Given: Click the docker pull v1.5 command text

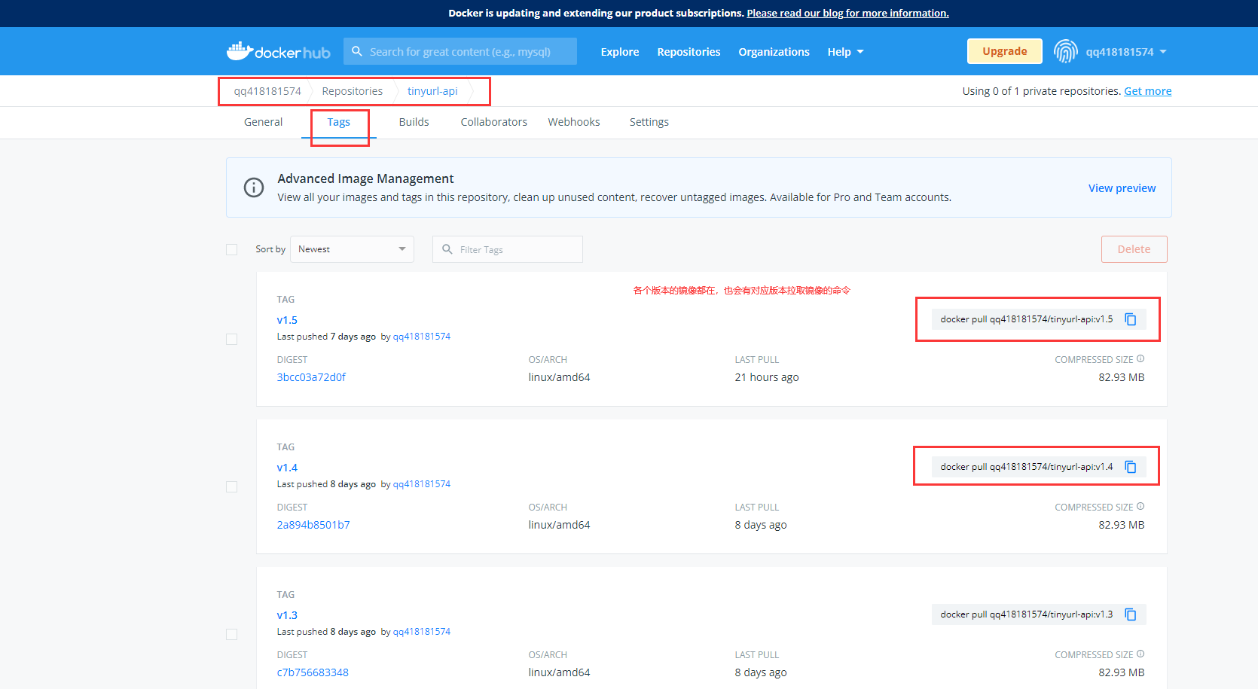Looking at the screenshot, I should [x=1026, y=319].
